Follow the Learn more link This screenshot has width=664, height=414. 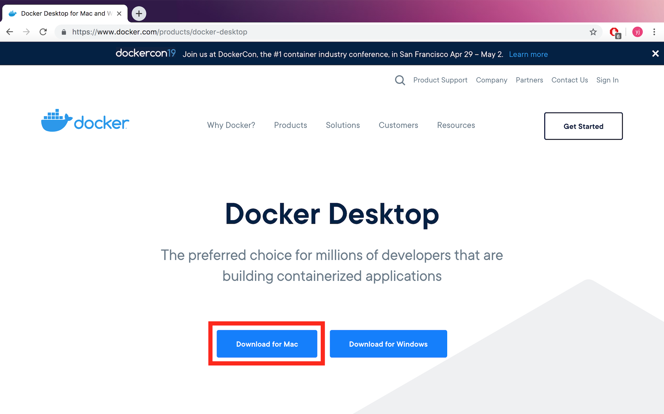point(528,54)
